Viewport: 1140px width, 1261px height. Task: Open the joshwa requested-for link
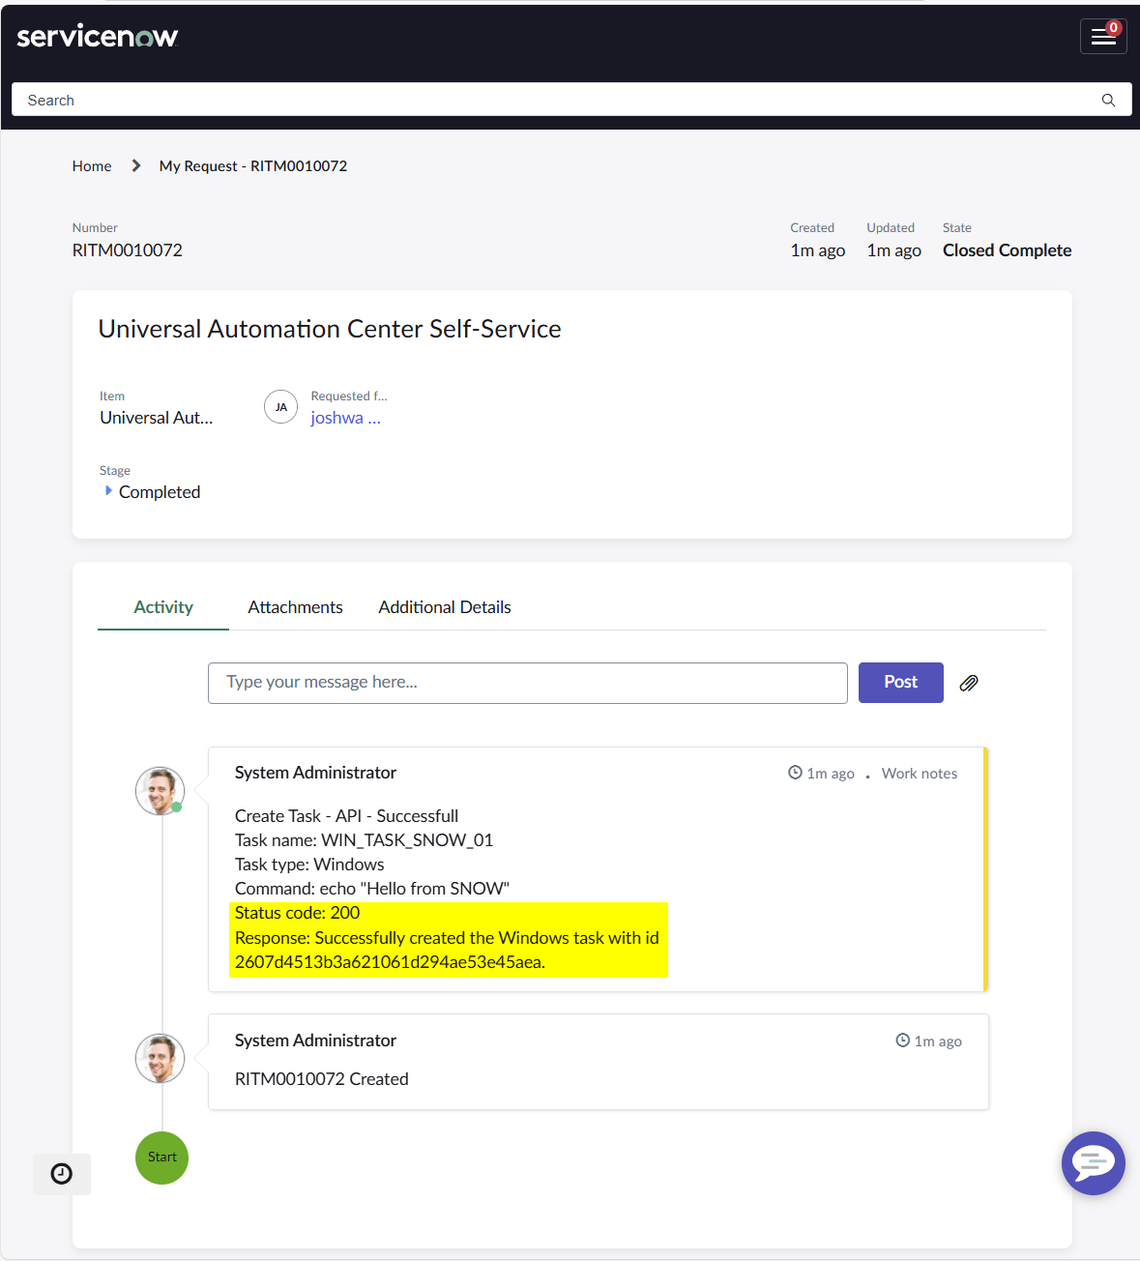pyautogui.click(x=345, y=418)
